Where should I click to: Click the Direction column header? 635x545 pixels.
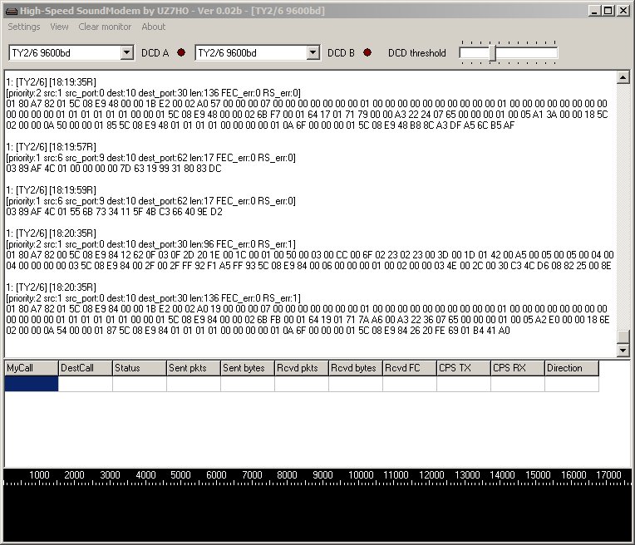point(572,368)
